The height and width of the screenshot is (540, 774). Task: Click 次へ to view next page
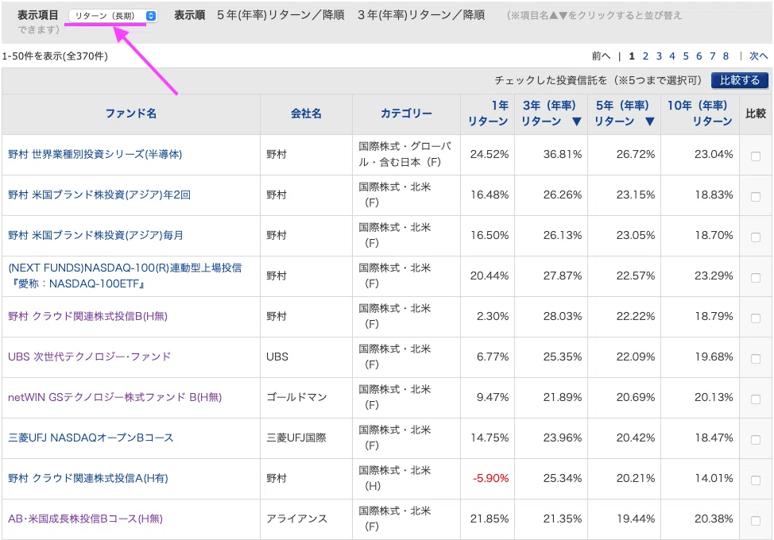tap(758, 56)
